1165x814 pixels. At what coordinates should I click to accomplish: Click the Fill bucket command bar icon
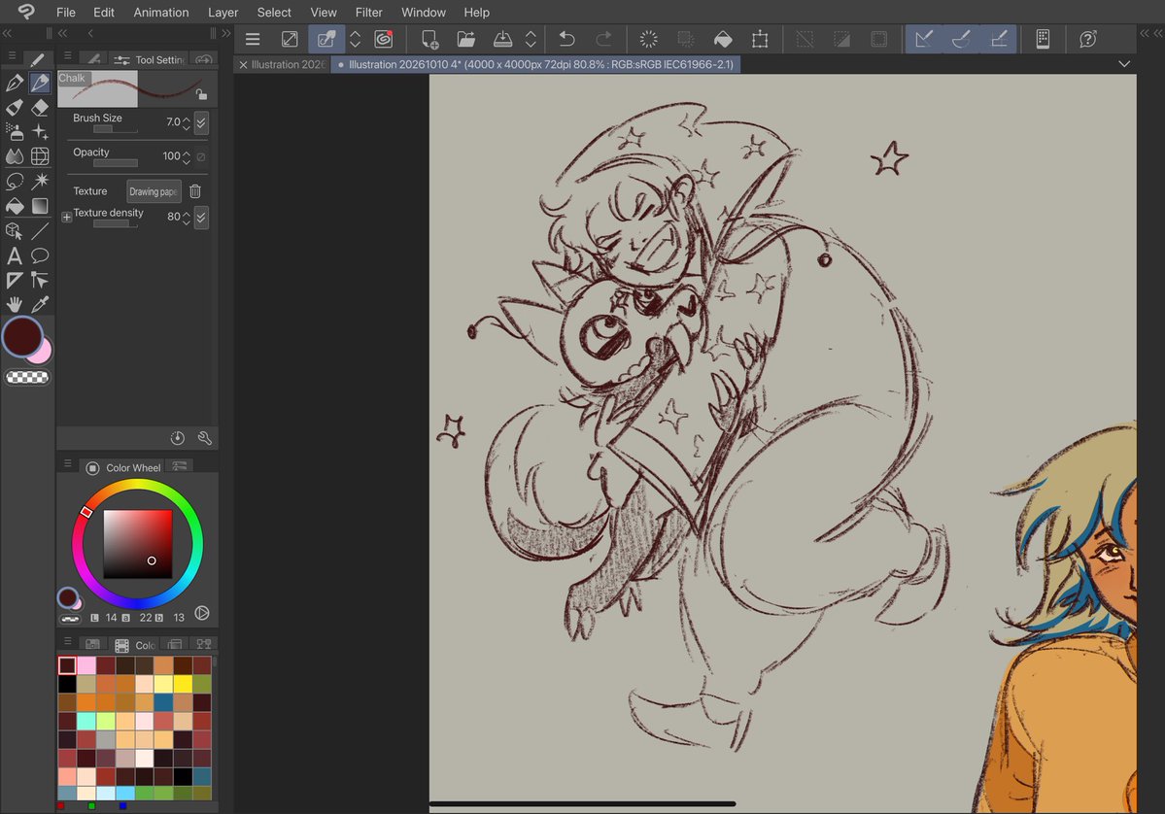tap(723, 40)
